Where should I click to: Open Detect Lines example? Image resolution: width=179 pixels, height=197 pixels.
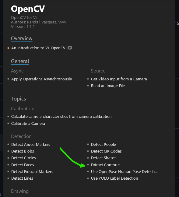[22, 178]
